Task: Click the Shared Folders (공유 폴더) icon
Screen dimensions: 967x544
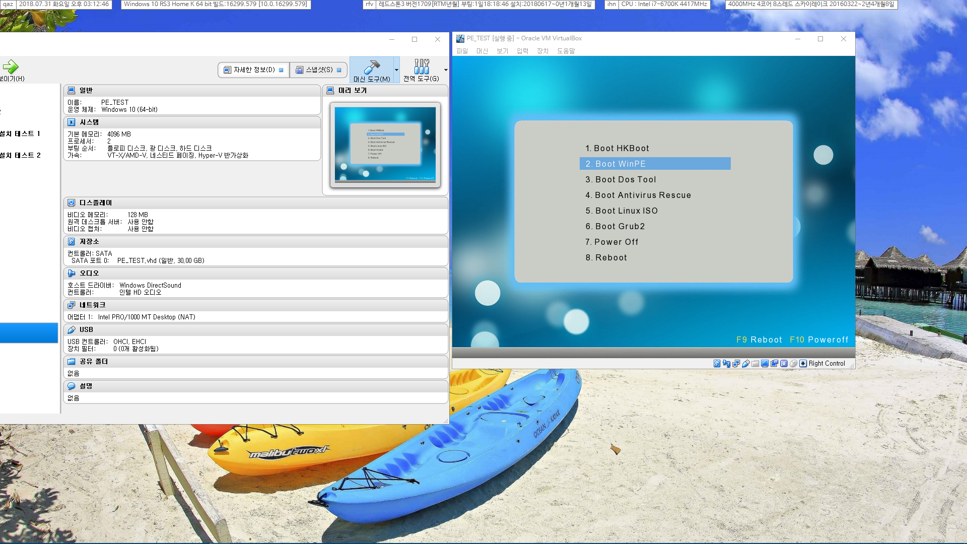Action: click(72, 361)
